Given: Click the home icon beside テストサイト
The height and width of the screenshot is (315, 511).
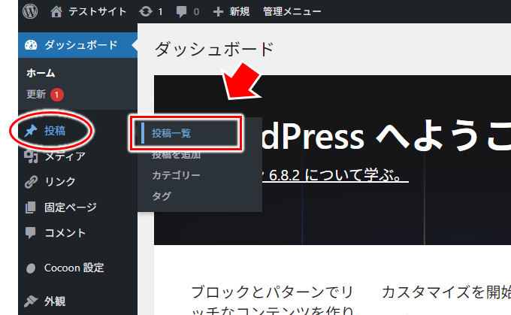Looking at the screenshot, I should coord(56,12).
